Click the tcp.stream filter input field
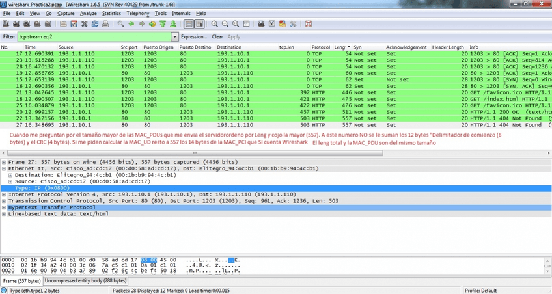The image size is (552, 294). click(x=94, y=37)
